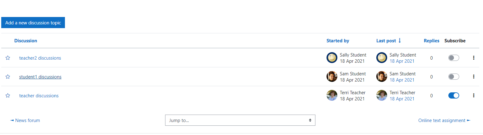Enable subscription for student1 discussions

point(454,77)
